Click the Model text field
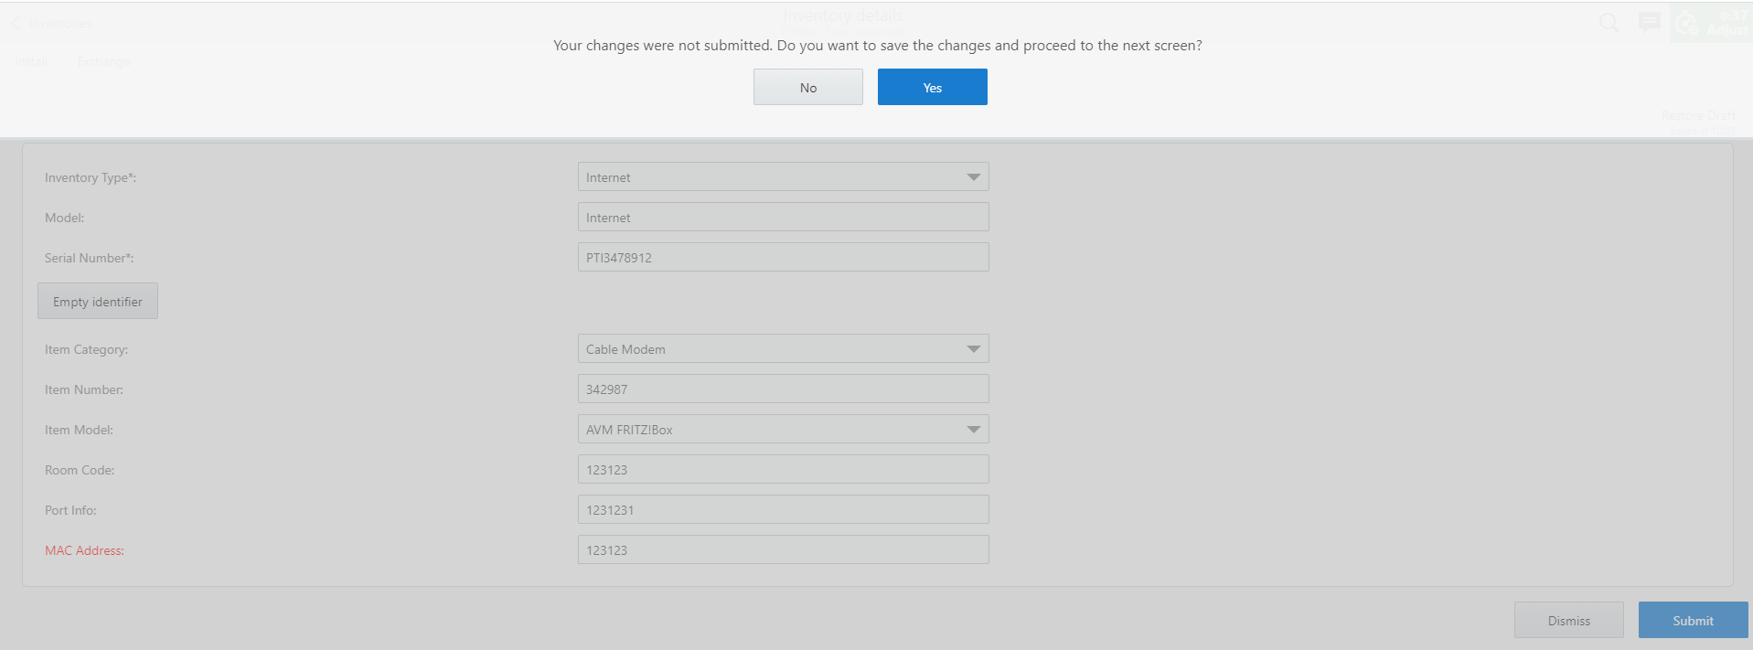The image size is (1753, 650). [783, 218]
